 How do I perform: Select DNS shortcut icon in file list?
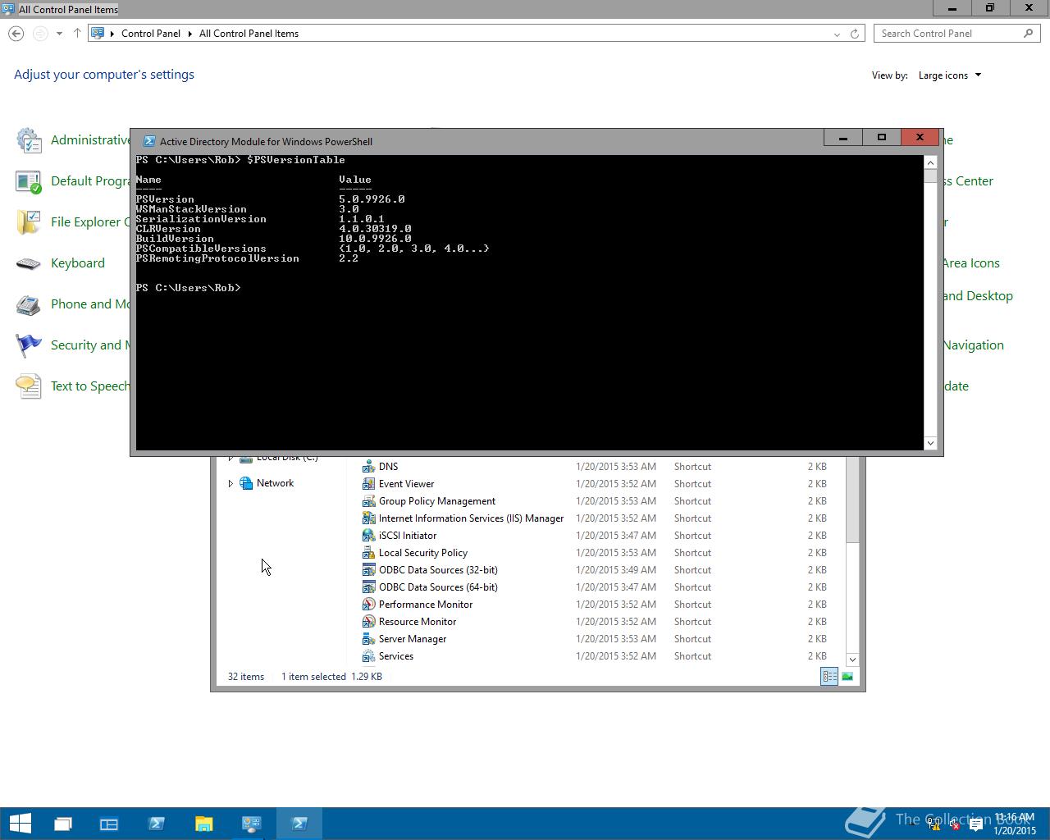[369, 467]
